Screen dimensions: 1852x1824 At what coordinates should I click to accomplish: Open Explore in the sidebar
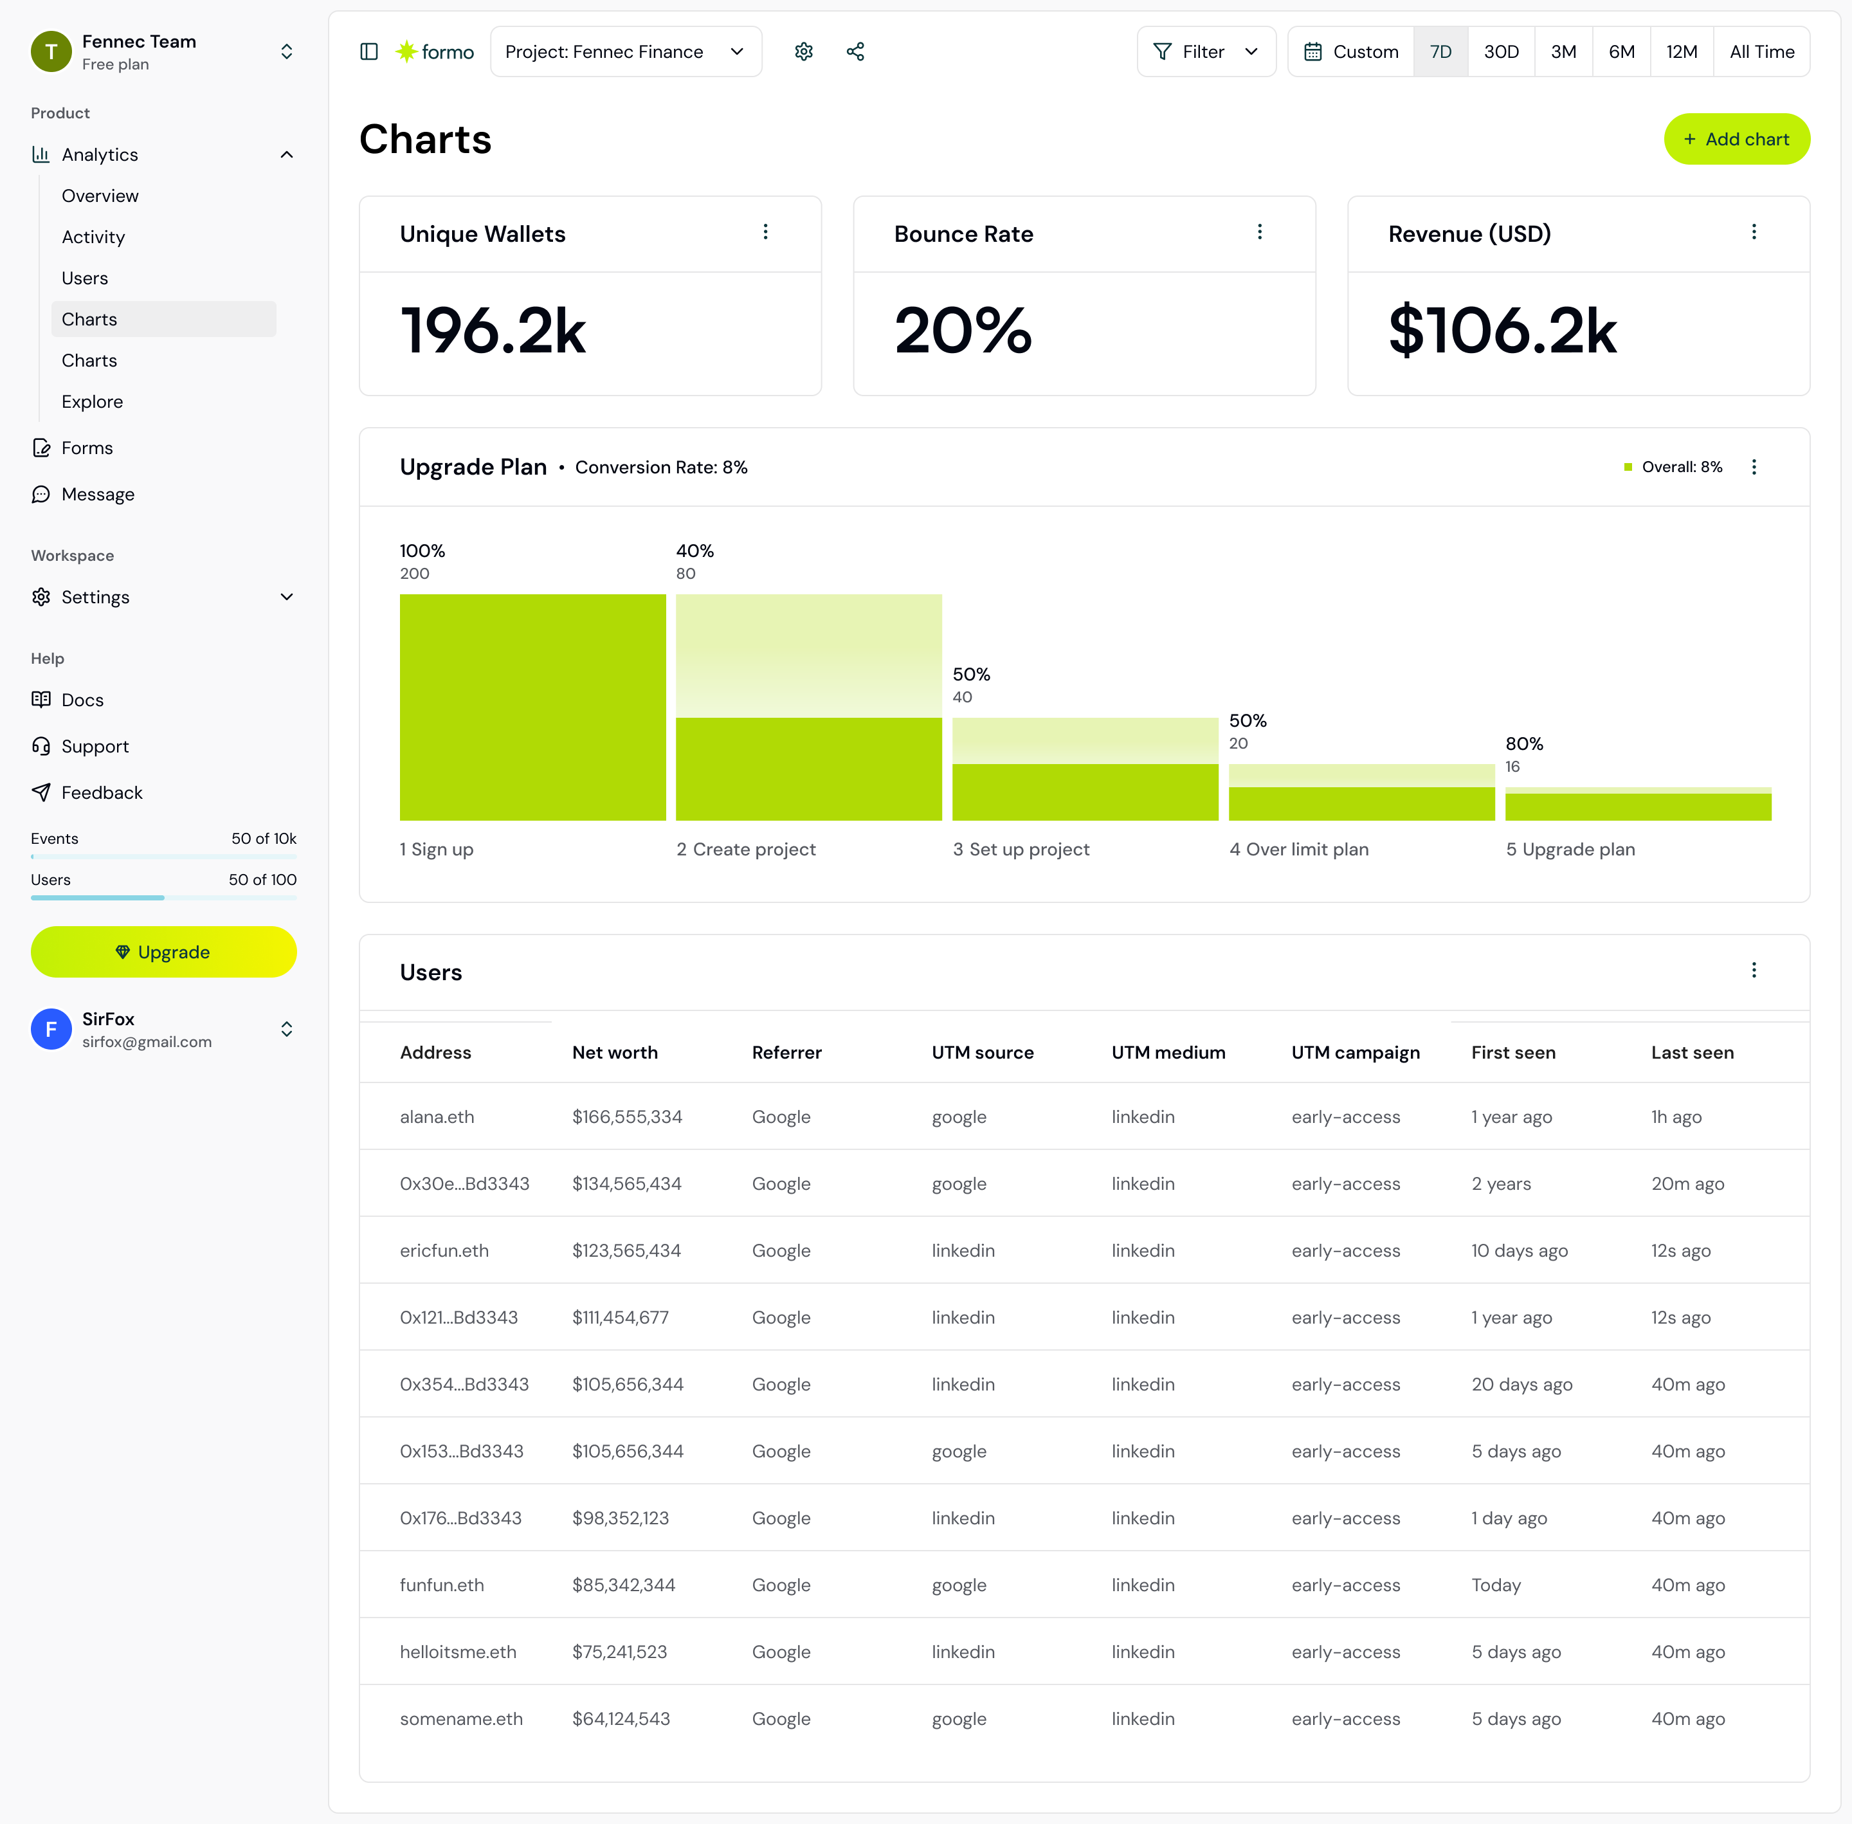(92, 401)
